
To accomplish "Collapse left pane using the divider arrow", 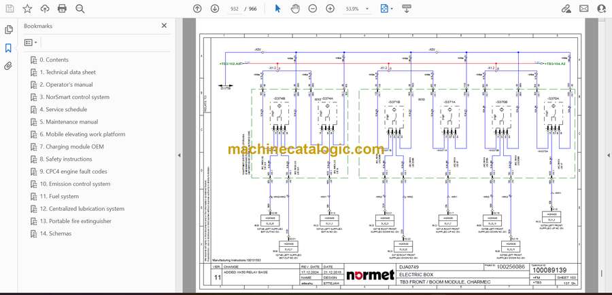I will tap(179, 155).
